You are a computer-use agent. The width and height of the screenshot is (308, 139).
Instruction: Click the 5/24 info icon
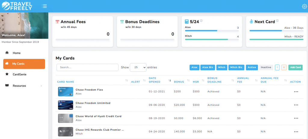coord(201,21)
